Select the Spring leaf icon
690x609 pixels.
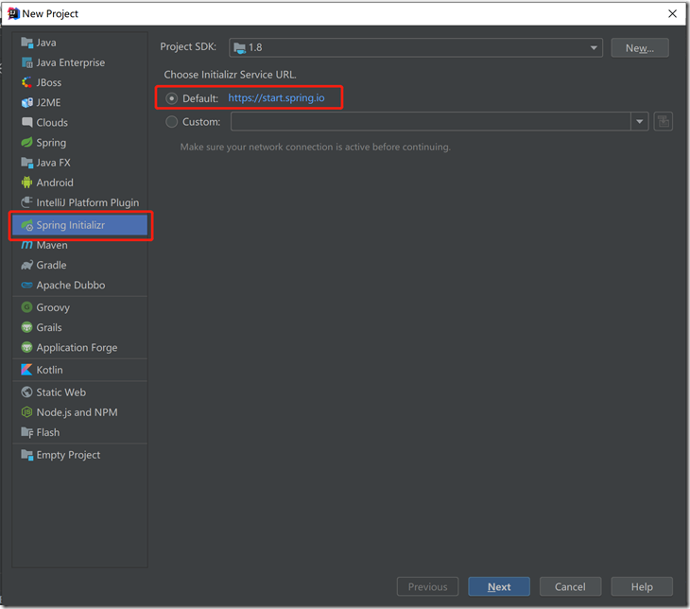[x=27, y=143]
